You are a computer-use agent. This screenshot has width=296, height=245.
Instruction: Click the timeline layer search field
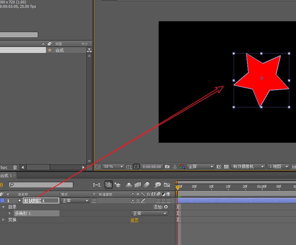(41, 185)
